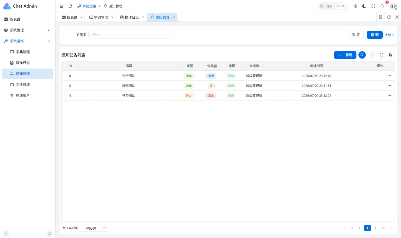Click the 通知管理 breadcrumb item
401x238 pixels.
113,6
